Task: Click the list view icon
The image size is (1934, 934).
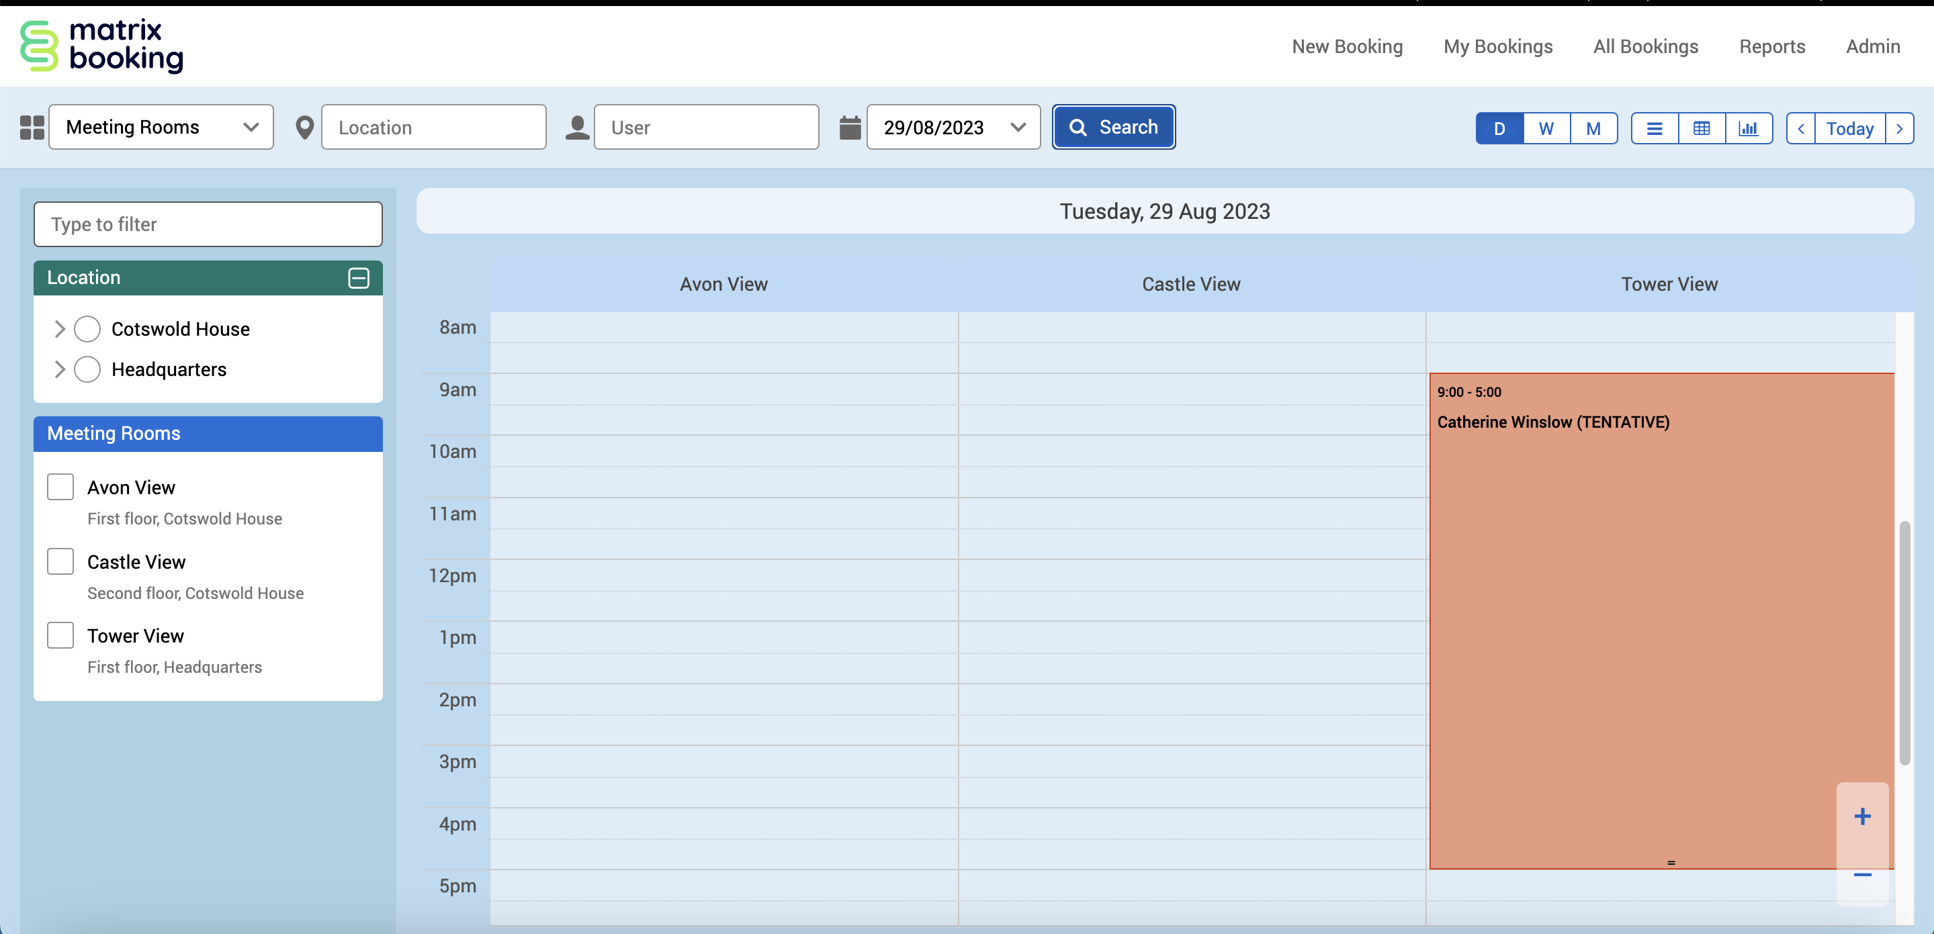Action: coord(1654,128)
